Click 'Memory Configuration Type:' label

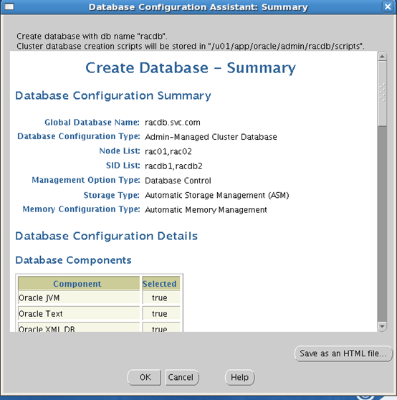click(82, 209)
